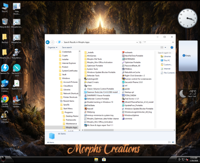
Task: Select the chess file
Action: [x=88, y=85]
